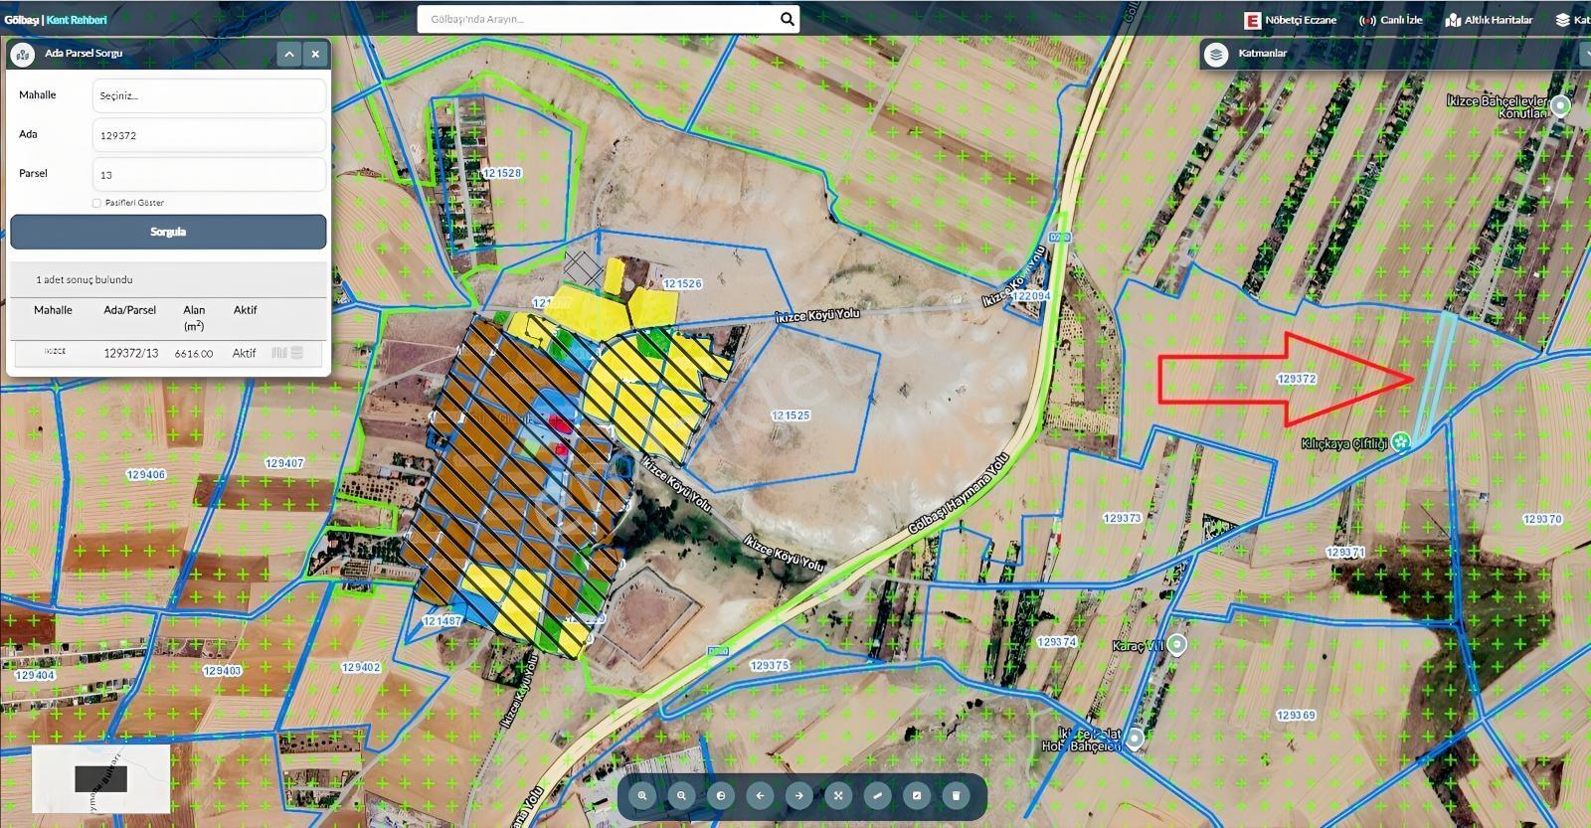This screenshot has height=828, width=1591.
Task: Click the Sorgula query button
Action: (168, 232)
